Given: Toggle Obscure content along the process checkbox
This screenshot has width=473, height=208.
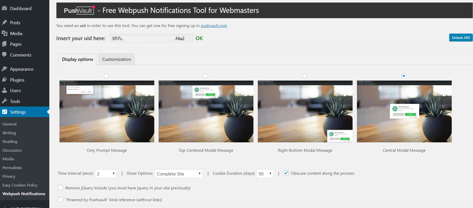Looking at the screenshot, I should click(x=286, y=173).
